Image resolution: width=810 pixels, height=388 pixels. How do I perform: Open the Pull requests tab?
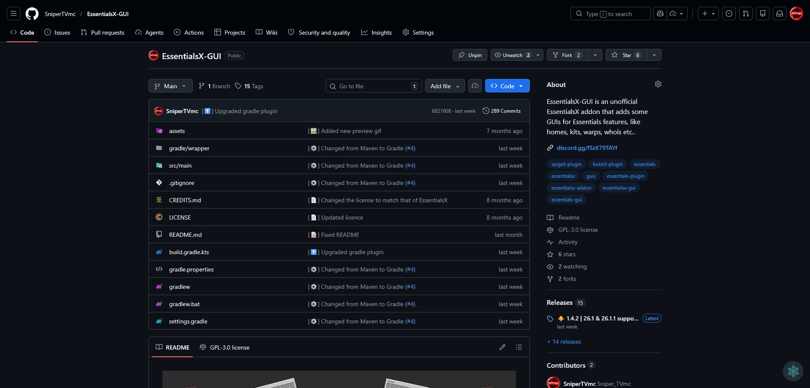click(103, 33)
